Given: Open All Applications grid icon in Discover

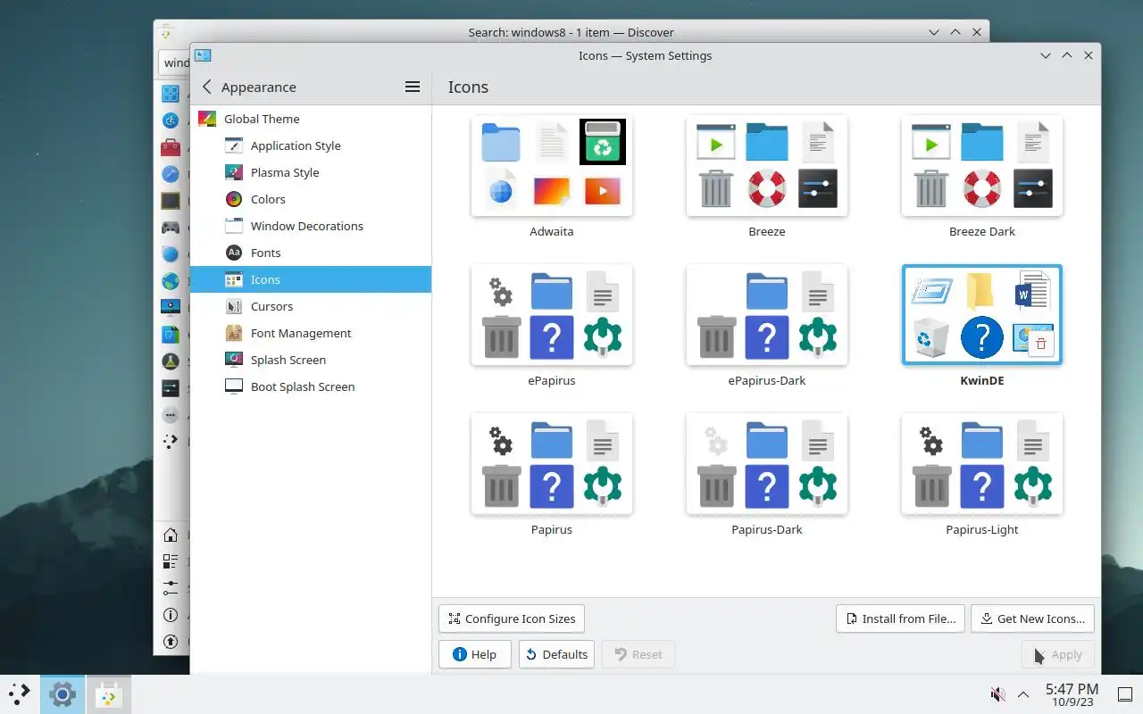Looking at the screenshot, I should (x=171, y=93).
